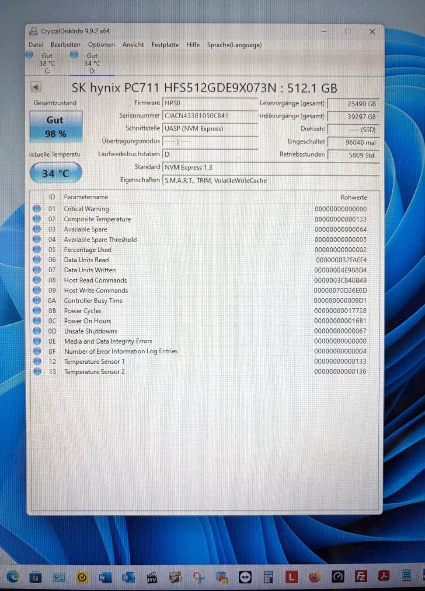Open Outlook from the taskbar
425x591 pixels.
(x=129, y=577)
